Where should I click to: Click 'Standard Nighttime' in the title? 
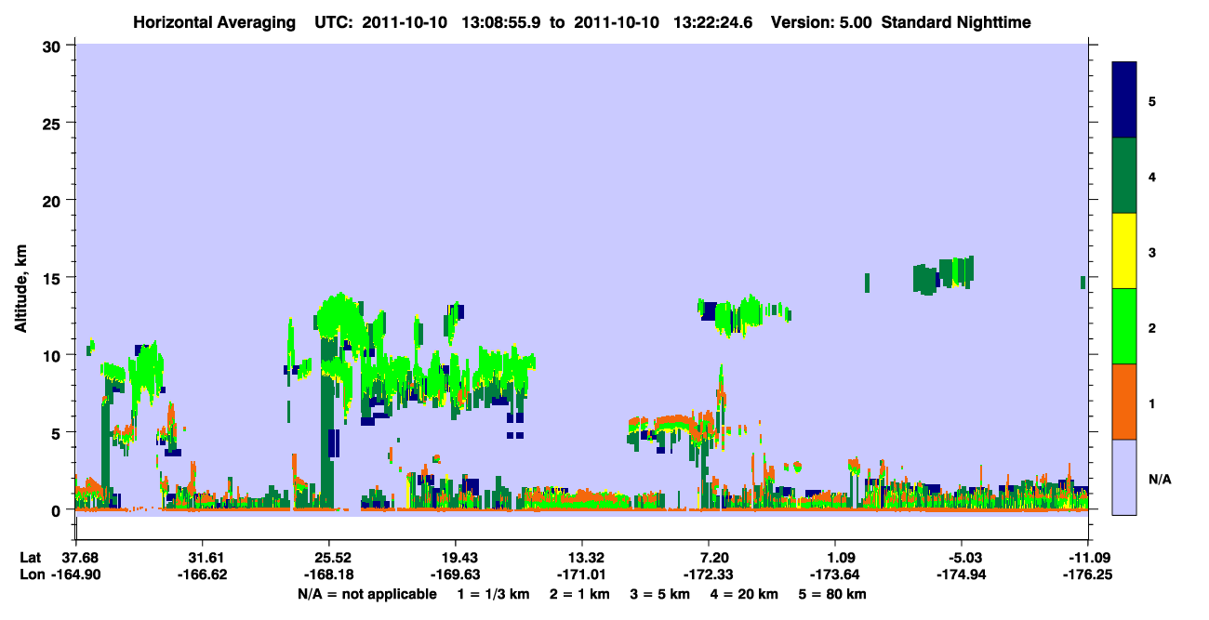pyautogui.click(x=956, y=21)
